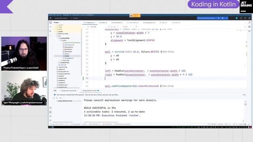Expand the build folder arrow
Image resolution: width=253 pixels, height=142 pixels.
[x=55, y=29]
